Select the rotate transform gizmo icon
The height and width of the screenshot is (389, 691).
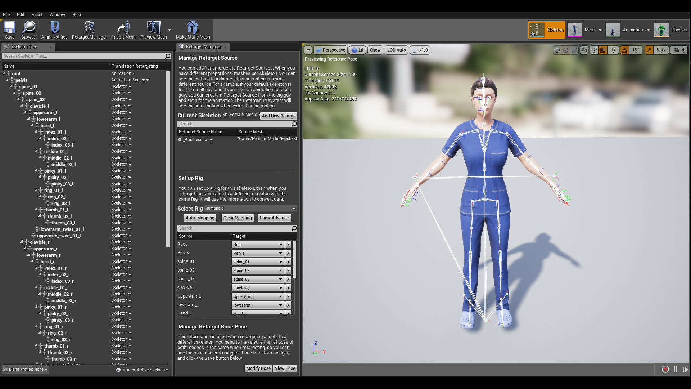[566, 50]
